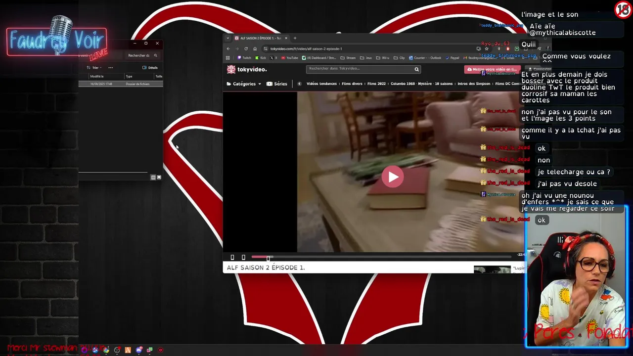Screen dimensions: 633x356
Task: Open a new browser tab with plus
Action: click(295, 38)
